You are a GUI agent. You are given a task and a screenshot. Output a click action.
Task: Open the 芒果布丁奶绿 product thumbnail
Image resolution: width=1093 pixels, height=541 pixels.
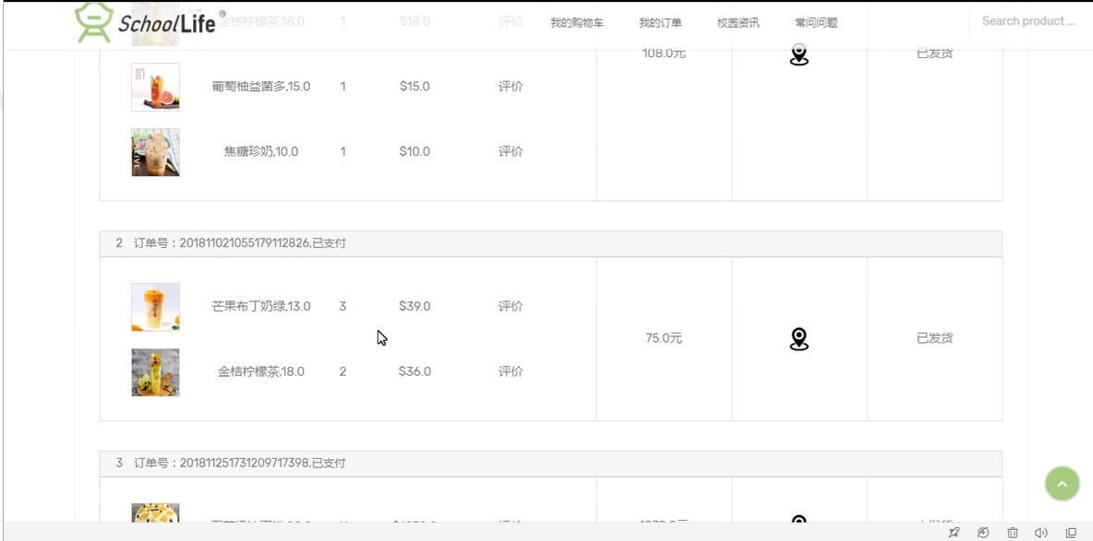click(x=155, y=307)
